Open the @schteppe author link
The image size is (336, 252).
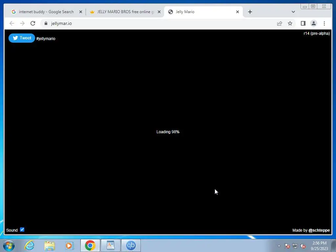319,230
